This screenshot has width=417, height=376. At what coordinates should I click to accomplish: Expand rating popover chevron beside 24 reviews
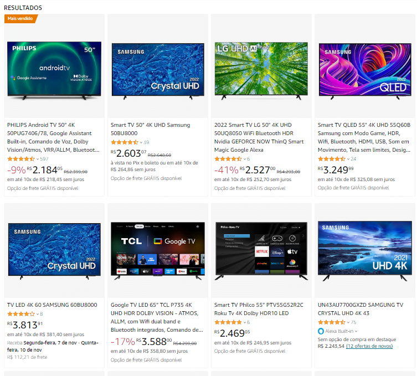[348, 159]
